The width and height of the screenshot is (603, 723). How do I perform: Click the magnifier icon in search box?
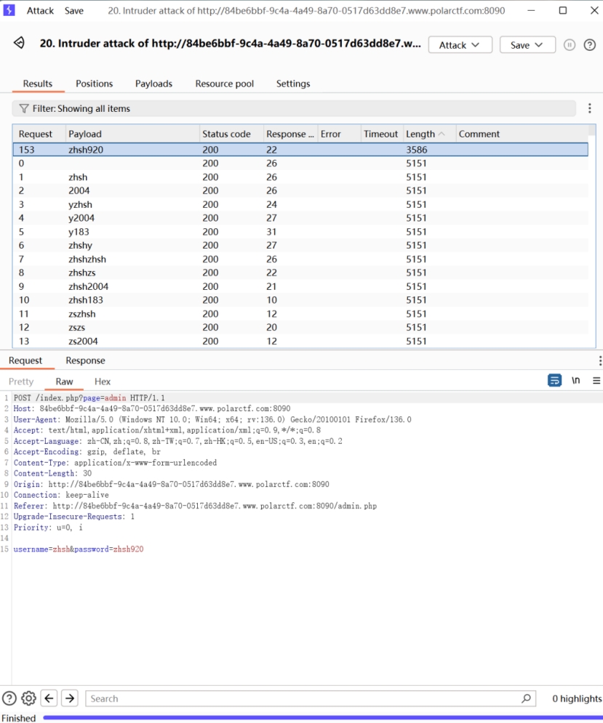coord(526,698)
